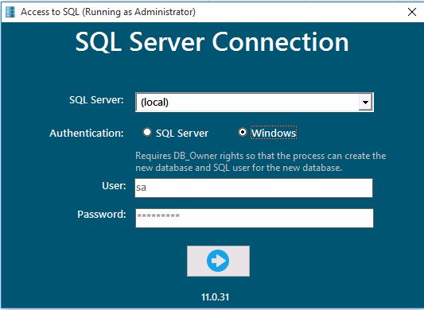Focus the User input field containing sa
Image resolution: width=424 pixels, height=310 pixels.
pos(254,188)
